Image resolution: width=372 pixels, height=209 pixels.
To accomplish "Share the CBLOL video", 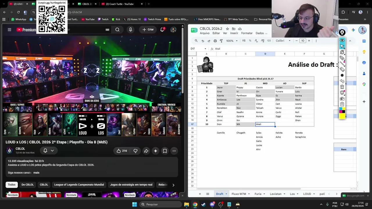I will (x=146, y=151).
